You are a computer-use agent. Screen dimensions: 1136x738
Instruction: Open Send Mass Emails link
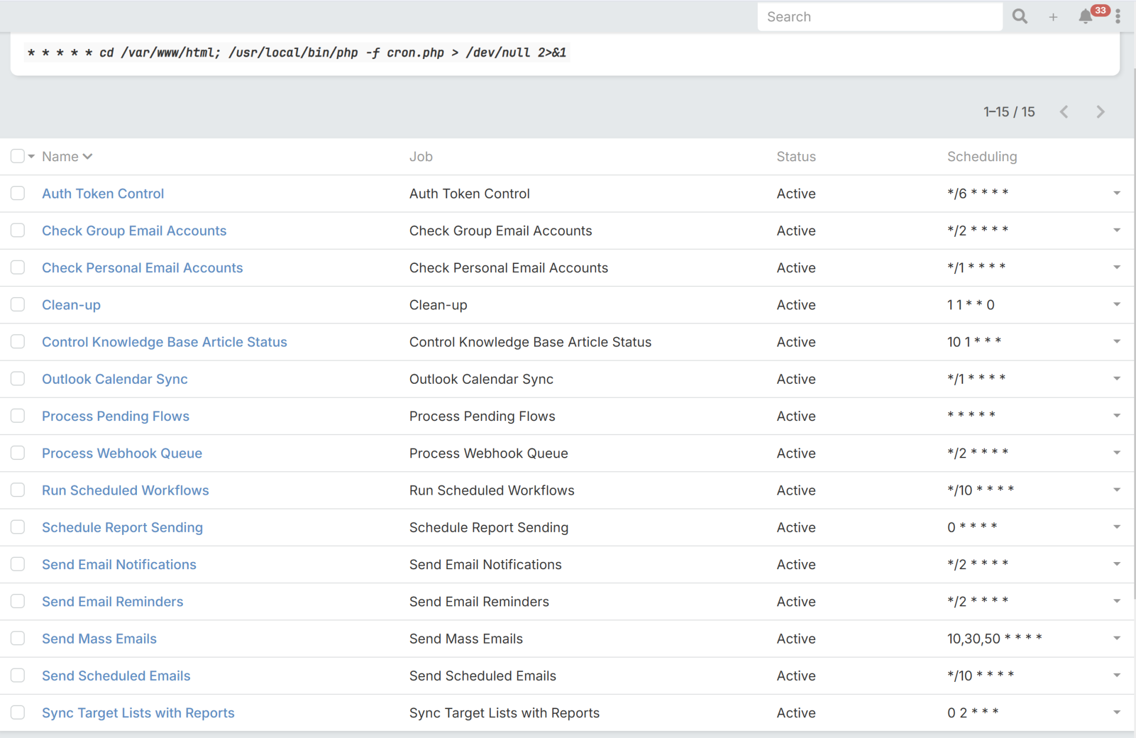click(x=99, y=639)
